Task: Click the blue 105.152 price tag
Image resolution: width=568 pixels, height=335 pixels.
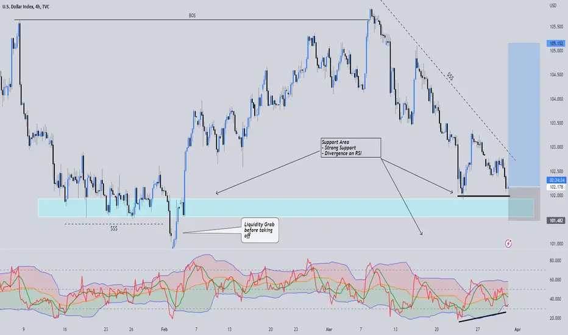Action: coord(556,43)
